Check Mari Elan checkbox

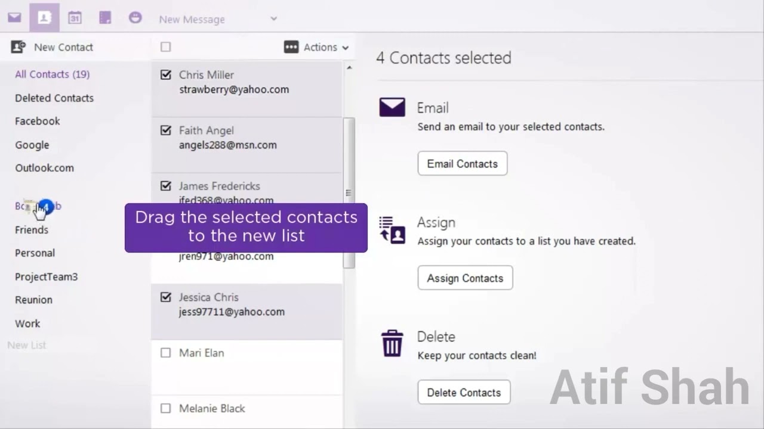coord(166,353)
